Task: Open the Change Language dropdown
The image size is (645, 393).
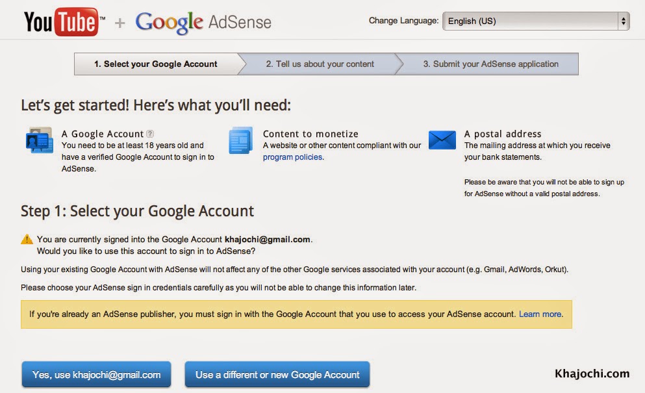Action: coord(535,21)
